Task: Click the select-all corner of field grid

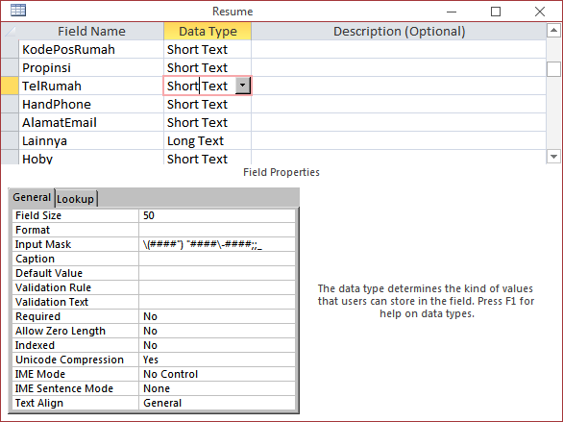Action: (10, 32)
